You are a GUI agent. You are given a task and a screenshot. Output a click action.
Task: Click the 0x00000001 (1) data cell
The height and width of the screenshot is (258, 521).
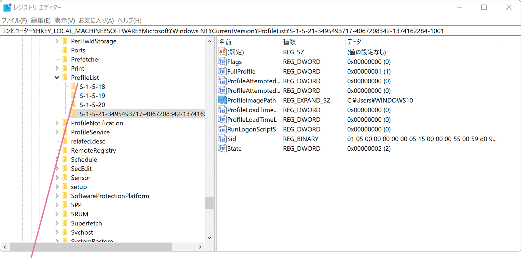[x=369, y=71]
